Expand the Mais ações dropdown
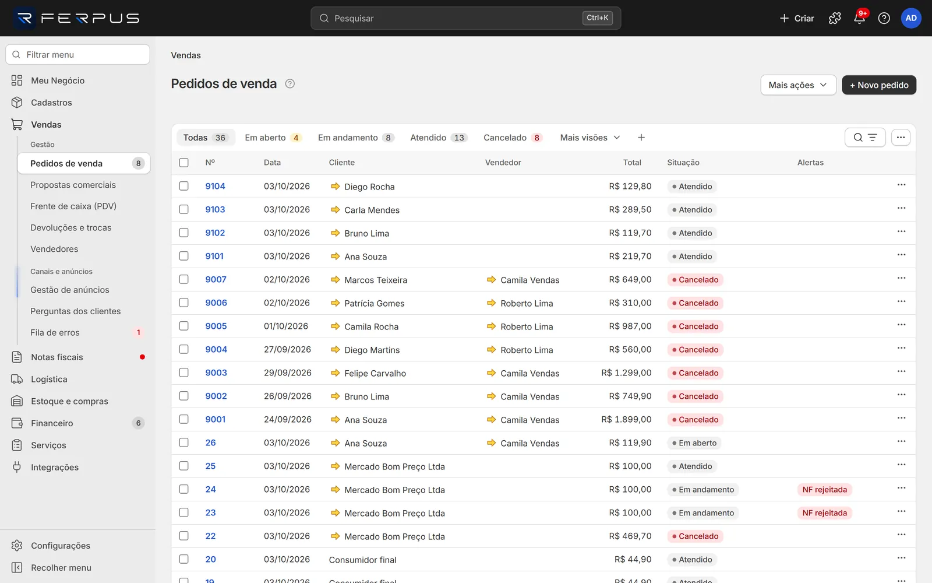This screenshot has width=932, height=583. point(798,85)
